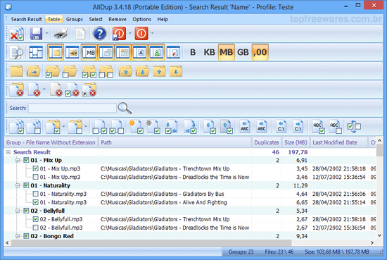Open the blue question mark help icon
387x260 pixels.
tap(99, 34)
